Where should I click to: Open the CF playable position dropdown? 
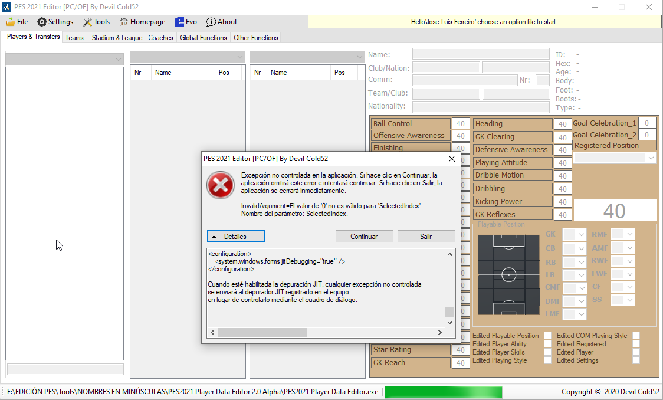(x=623, y=287)
